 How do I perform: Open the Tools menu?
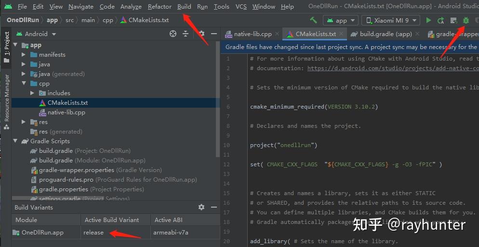click(x=222, y=6)
